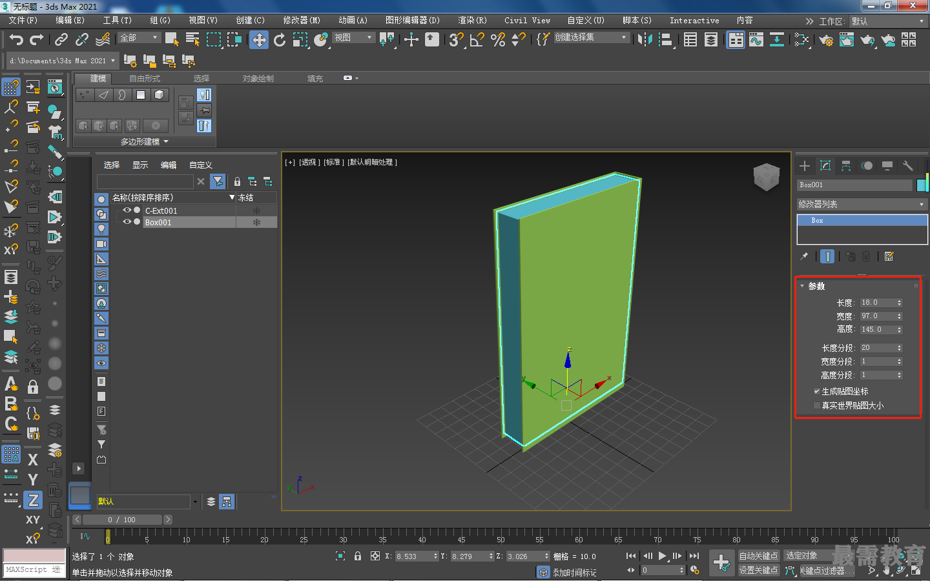Restrict to Z axis button
Viewport: 930px width, 581px height.
coord(33,500)
